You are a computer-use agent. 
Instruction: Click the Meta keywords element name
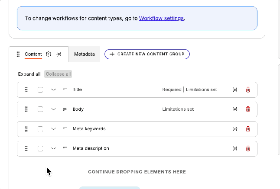89,129
